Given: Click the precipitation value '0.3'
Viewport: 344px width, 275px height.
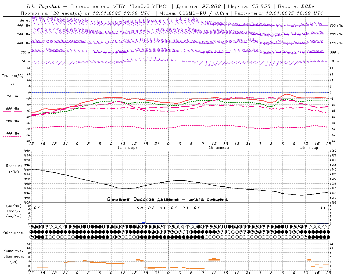Looking at the screenshot, I should pyautogui.click(x=140, y=208).
